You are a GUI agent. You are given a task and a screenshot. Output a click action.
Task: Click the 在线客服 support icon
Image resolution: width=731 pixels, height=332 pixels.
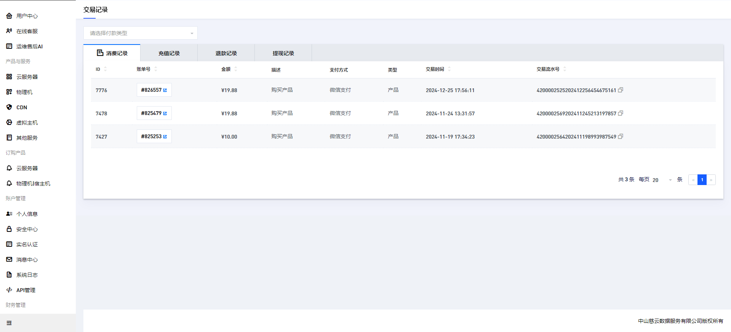pyautogui.click(x=9, y=31)
